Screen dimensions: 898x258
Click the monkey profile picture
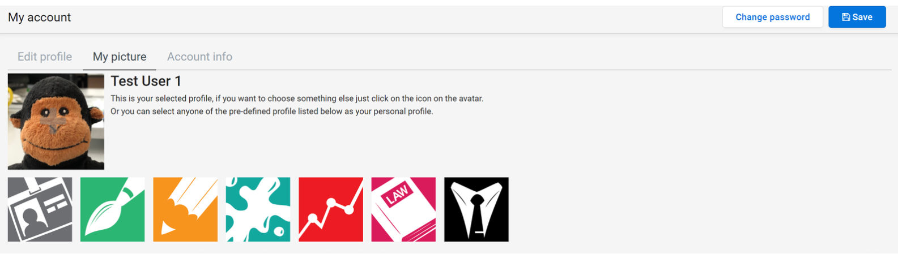click(x=56, y=122)
